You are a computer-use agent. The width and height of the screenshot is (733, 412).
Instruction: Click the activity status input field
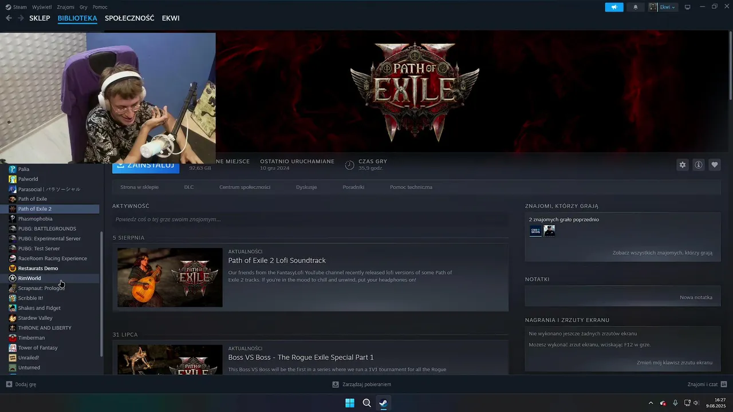pos(310,219)
